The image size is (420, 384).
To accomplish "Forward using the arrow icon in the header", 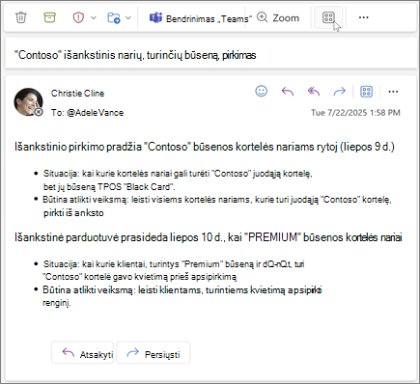I will 339,92.
